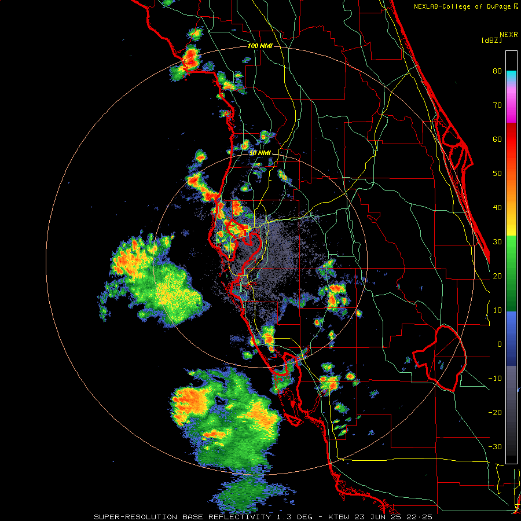
Task: Click the 70 value on the dBZ scale
Action: 497,105
